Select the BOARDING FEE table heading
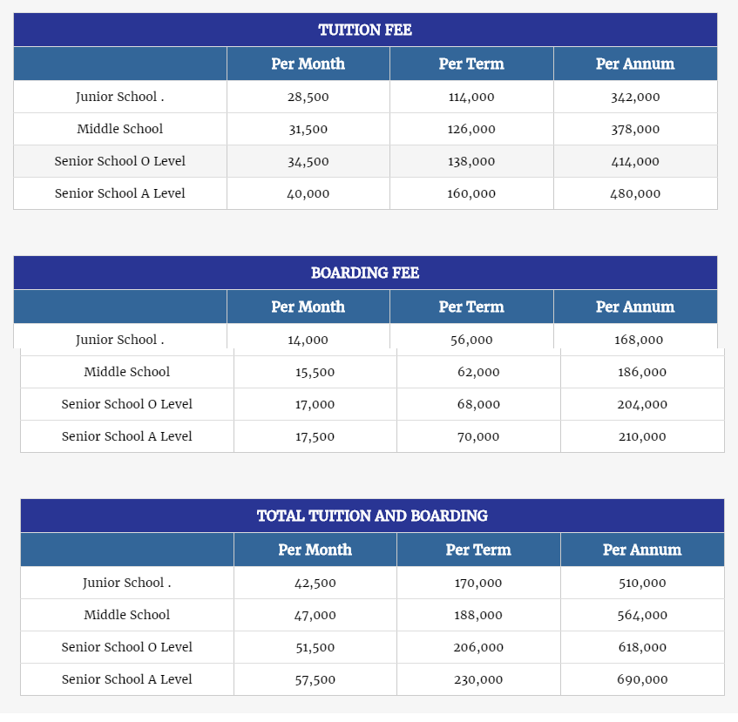 pos(365,273)
